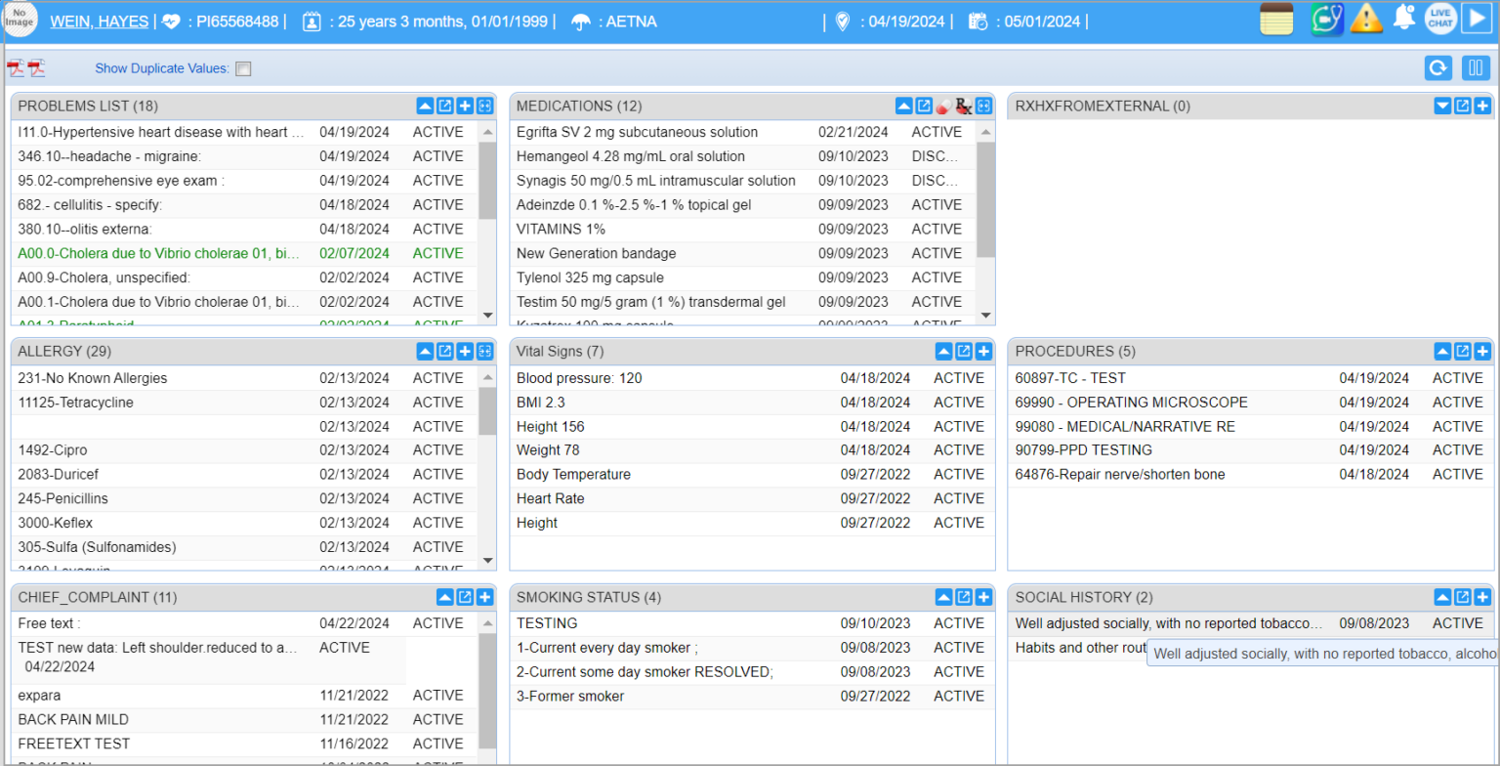Click the Rx prescription icon in Medications
The height and width of the screenshot is (766, 1500).
pyautogui.click(x=964, y=106)
